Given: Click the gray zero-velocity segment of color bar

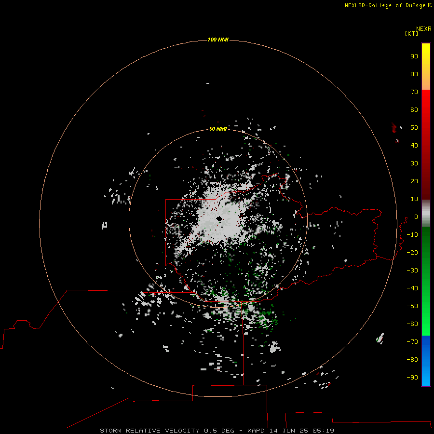Looking at the screenshot, I should click(426, 214).
